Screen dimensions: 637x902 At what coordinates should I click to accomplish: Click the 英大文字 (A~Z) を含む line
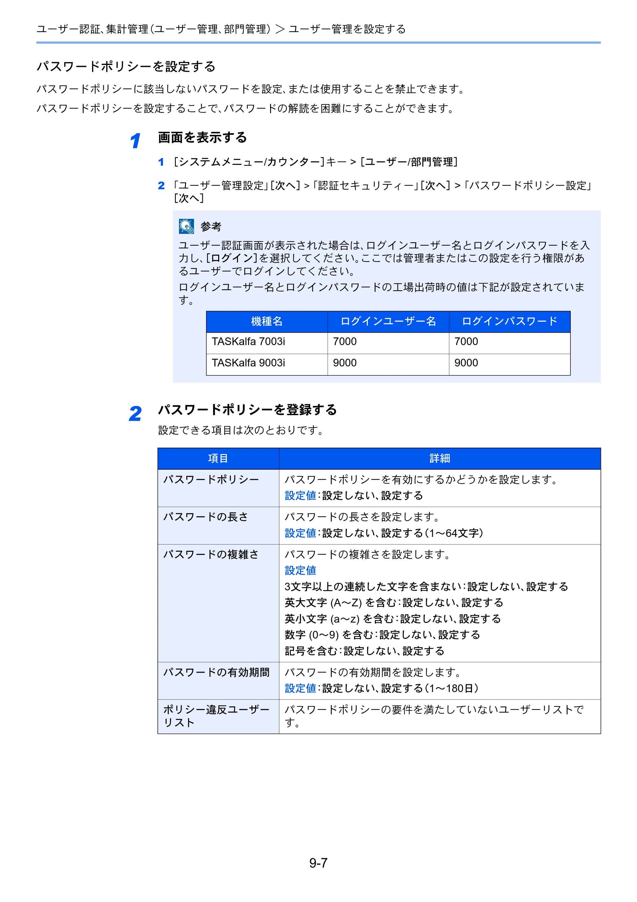tap(394, 603)
